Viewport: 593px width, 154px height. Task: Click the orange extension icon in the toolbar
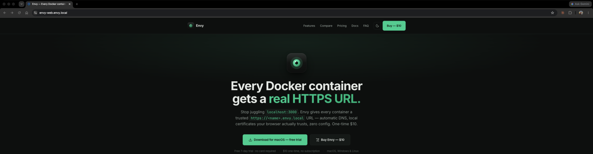coord(563,13)
